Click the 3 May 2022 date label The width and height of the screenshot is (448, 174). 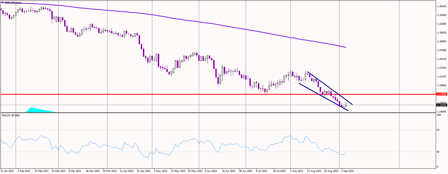161,171
